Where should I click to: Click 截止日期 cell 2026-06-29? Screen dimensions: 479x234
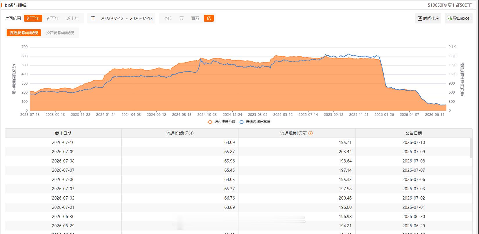[x=63, y=226]
